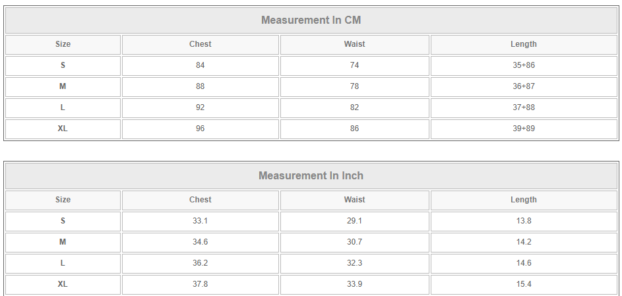Click the XL size cell in the CM table
The height and width of the screenshot is (296, 622).
point(63,129)
